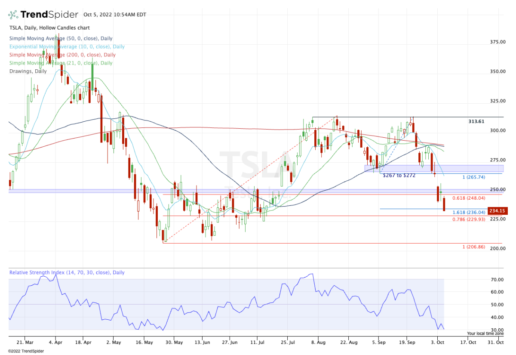This screenshot has width=516, height=355.
Task: Select the Simple Moving Average 21 legend entry
Action: tap(61, 63)
